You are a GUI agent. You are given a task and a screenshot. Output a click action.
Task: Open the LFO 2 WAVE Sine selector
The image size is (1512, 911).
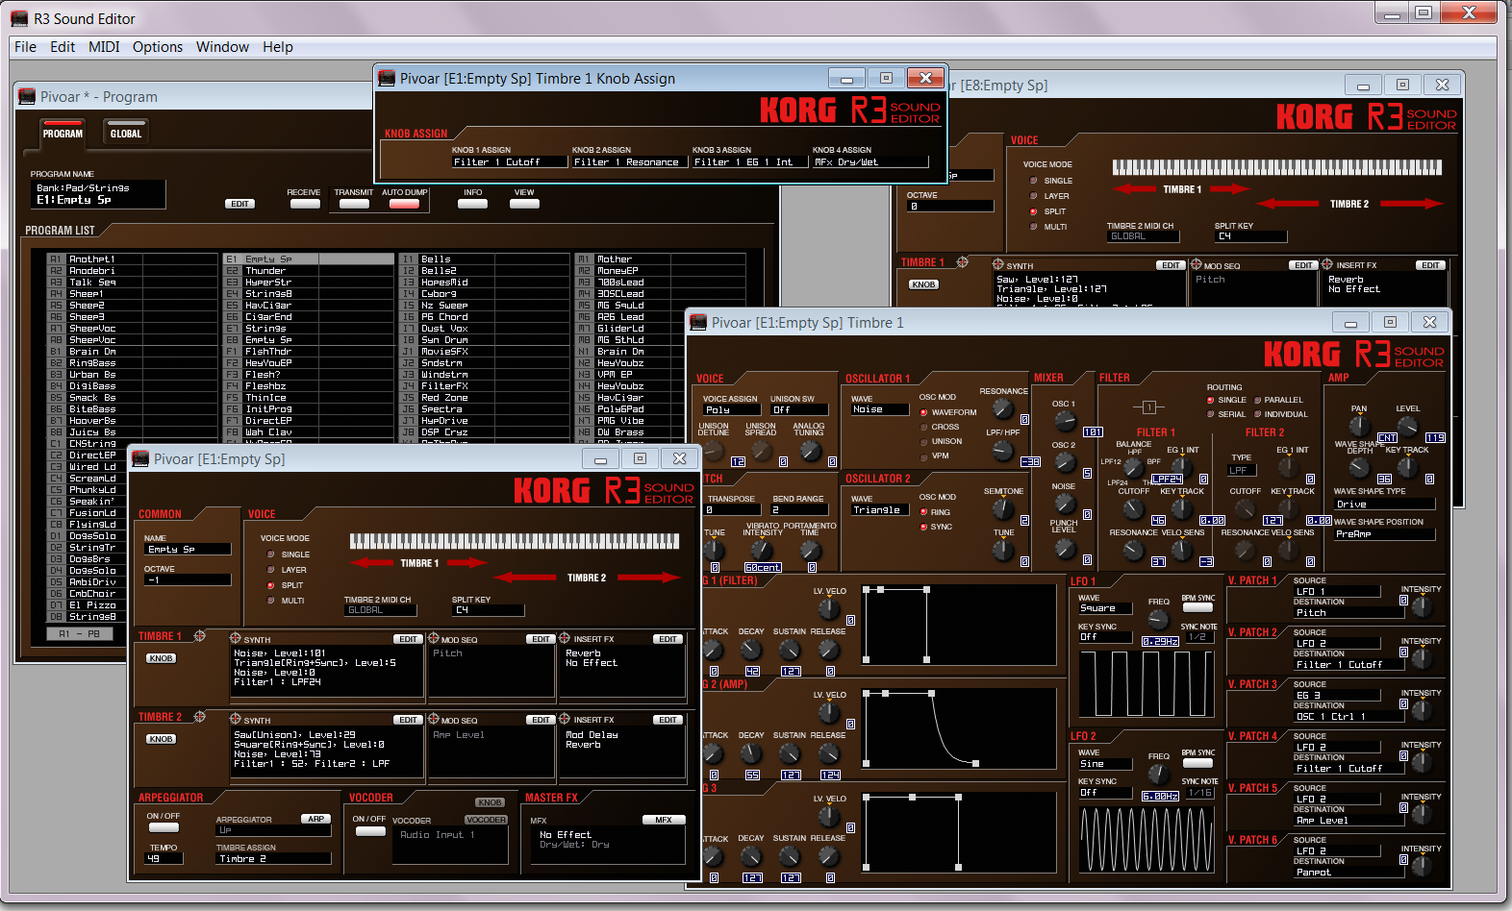tap(1104, 764)
